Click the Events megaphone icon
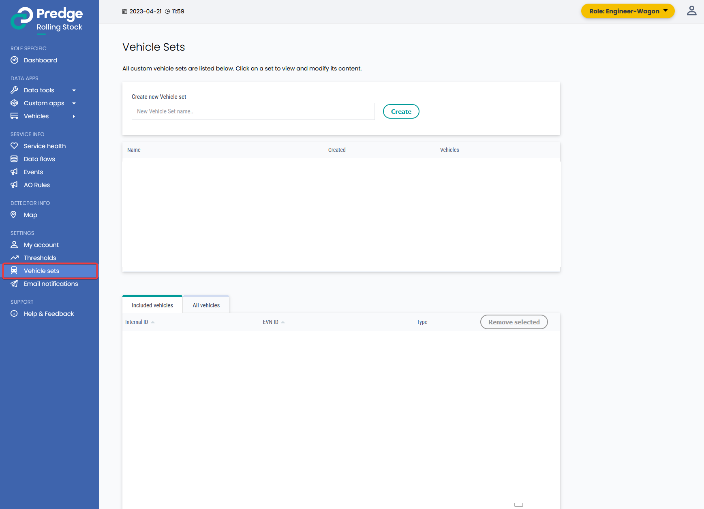Image resolution: width=704 pixels, height=509 pixels. click(x=14, y=172)
